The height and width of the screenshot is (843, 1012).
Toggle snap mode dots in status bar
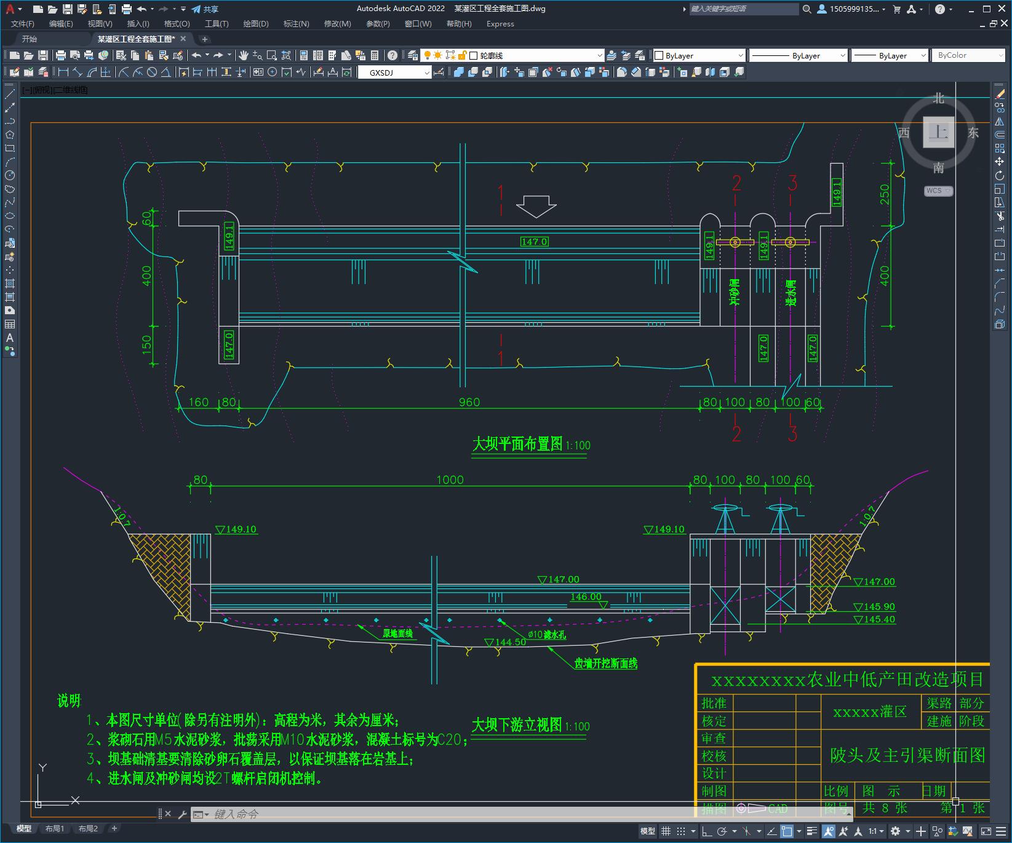pyautogui.click(x=680, y=831)
